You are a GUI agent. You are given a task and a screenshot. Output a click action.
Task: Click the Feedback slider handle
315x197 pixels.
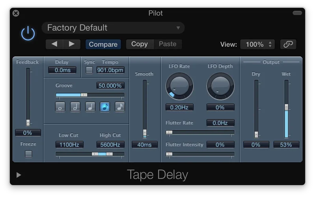28,123
